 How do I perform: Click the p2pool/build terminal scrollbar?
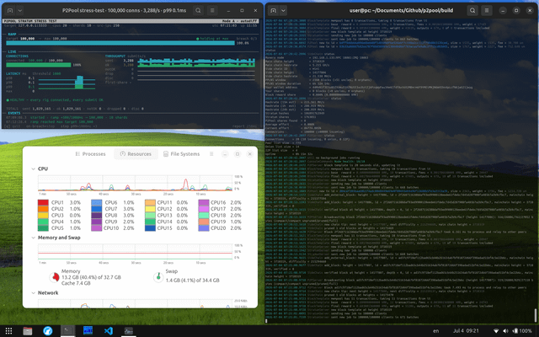[x=536, y=314]
